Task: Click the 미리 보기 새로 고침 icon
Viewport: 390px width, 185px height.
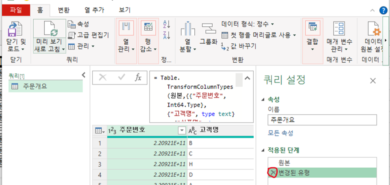Action: [50, 29]
